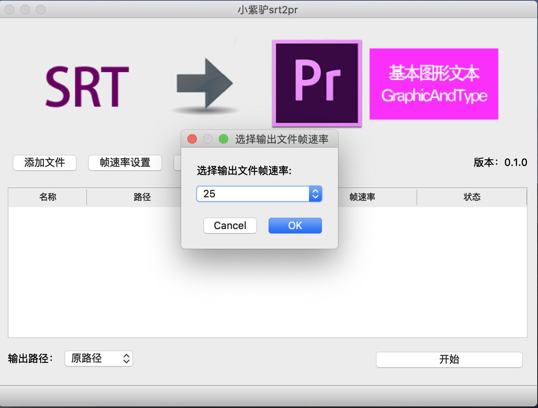The image size is (538, 408).
Task: Click the 选择输出文件帧速率: label in dialog
Action: [244, 171]
